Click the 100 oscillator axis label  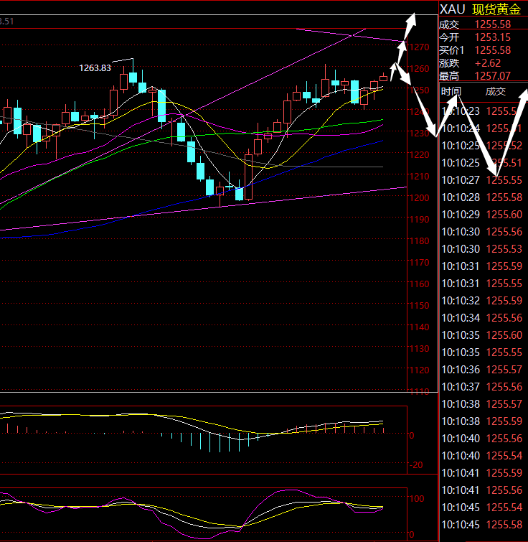pos(417,498)
